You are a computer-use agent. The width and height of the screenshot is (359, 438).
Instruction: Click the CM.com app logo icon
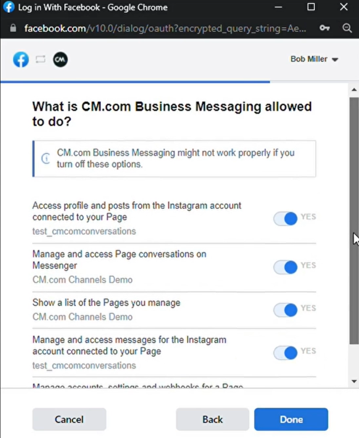(60, 60)
